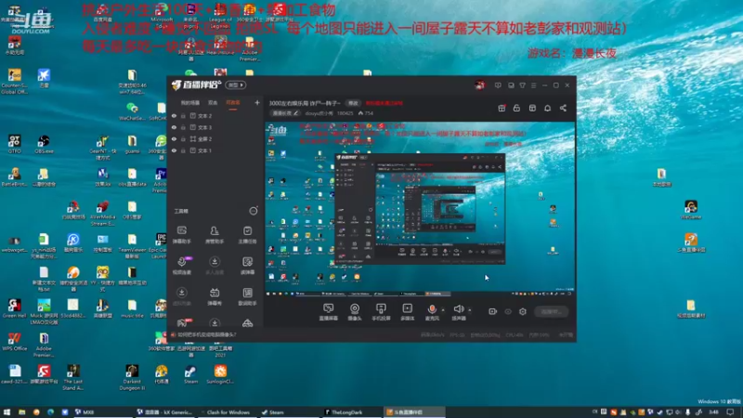Edit the game category pencil tag
This screenshot has width=743, height=418.
285,113
